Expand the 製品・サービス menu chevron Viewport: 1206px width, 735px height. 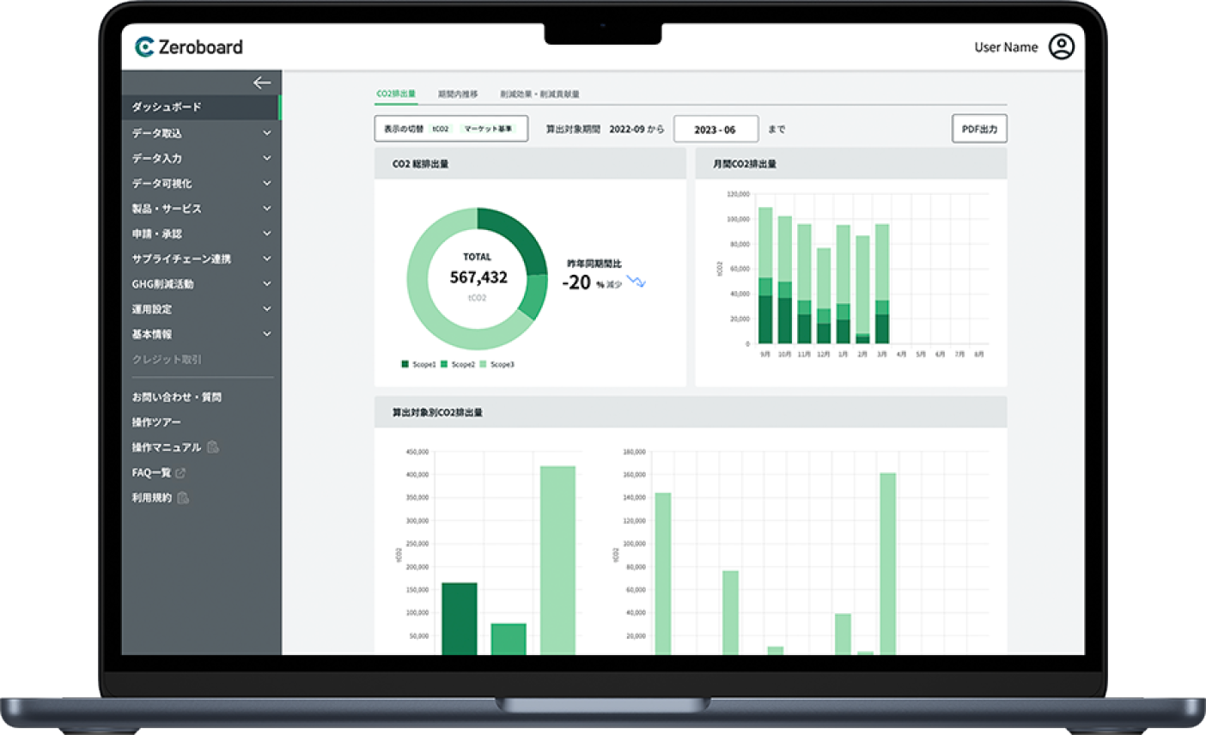pos(267,209)
